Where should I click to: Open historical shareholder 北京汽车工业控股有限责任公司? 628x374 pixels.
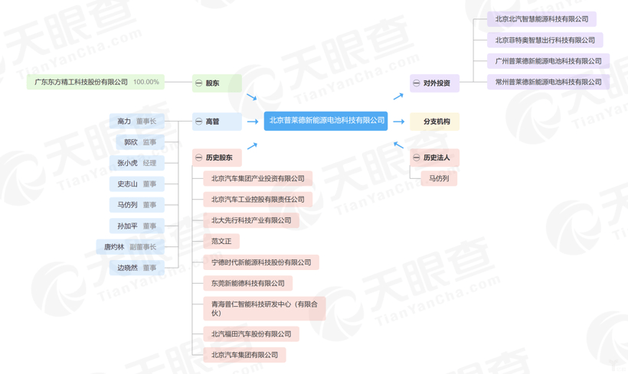tap(258, 199)
